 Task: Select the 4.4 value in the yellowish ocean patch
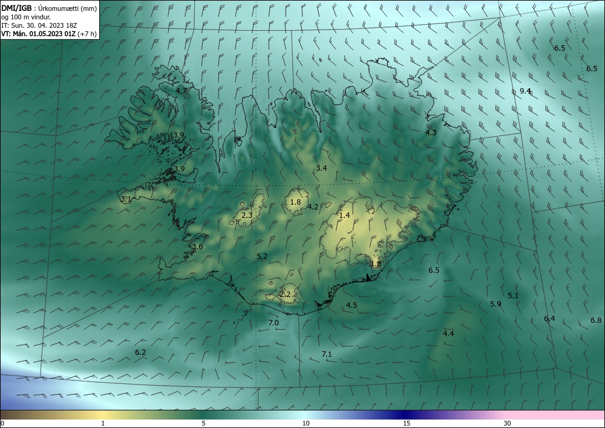tap(448, 333)
